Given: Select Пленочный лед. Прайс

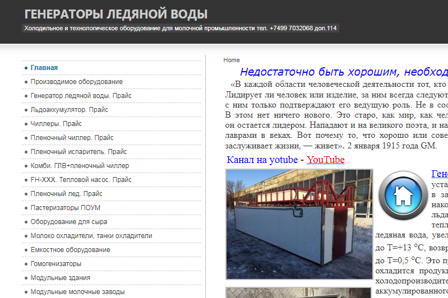Looking at the screenshot, I should point(66,193).
